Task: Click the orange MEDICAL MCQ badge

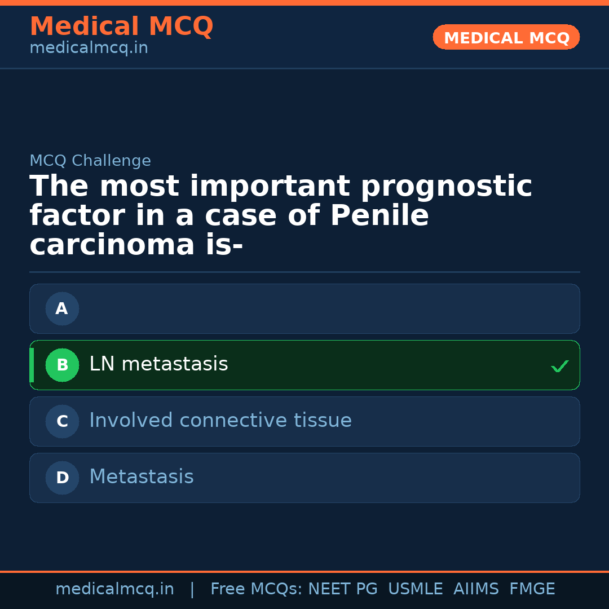Action: [506, 38]
